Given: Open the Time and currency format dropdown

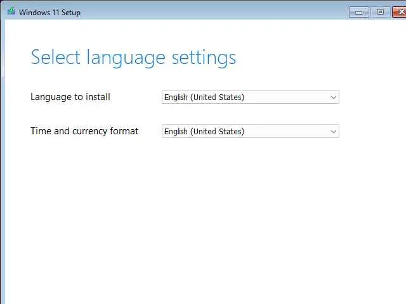Looking at the screenshot, I should [251, 131].
